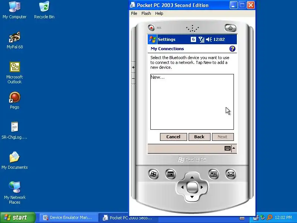Screen dimensions: 297x223
Task: Select Pego desktop shortcut
Action: [x=14, y=100]
